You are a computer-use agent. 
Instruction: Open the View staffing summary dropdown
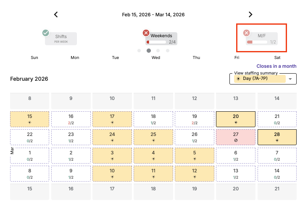point(263,79)
